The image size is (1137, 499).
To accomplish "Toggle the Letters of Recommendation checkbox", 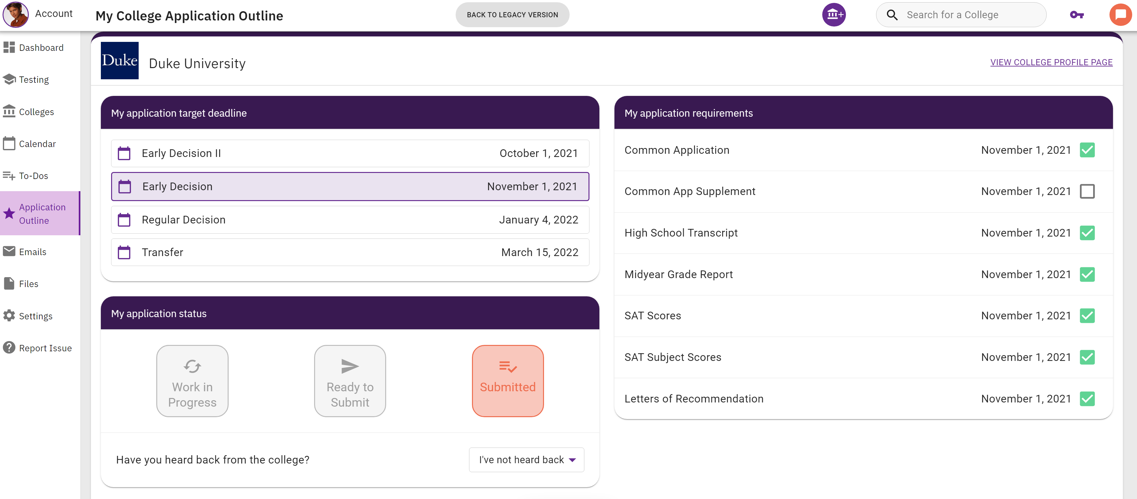I will (1087, 399).
